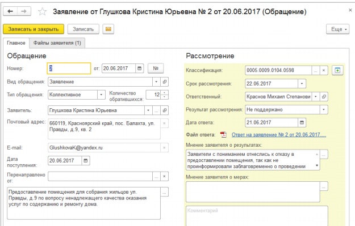
Task: Click the Комментарий text area
Action: tap(257, 216)
